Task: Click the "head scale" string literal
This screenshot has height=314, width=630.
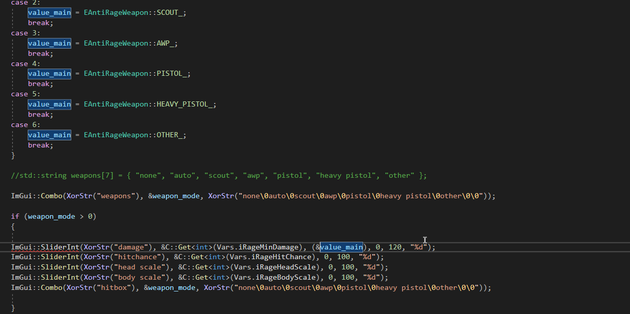Action: coord(141,267)
